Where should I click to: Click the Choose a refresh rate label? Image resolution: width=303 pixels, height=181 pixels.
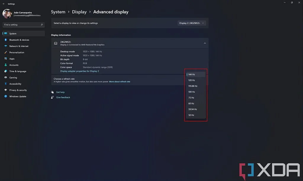point(64,79)
